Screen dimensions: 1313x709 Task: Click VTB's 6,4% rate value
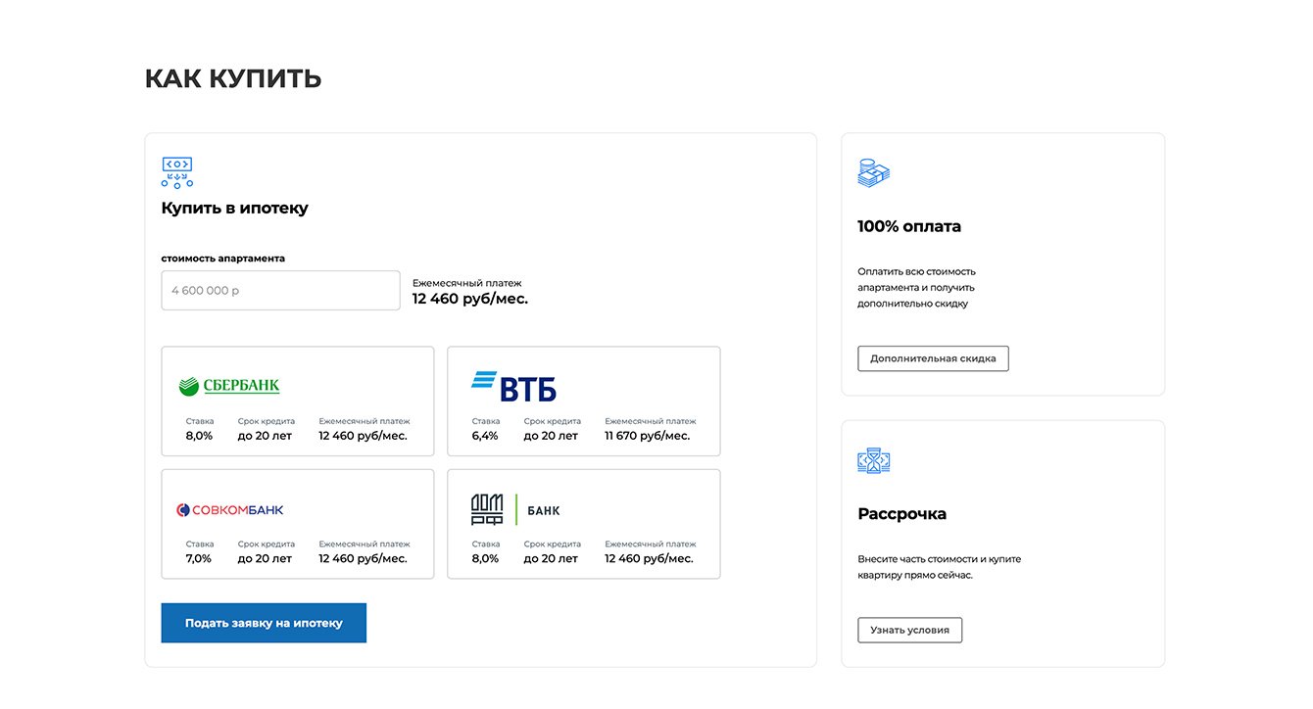485,436
